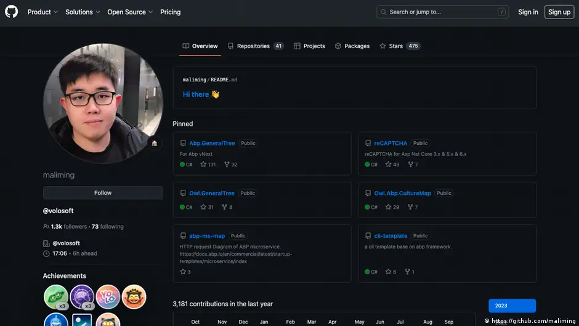The width and height of the screenshot is (579, 326).
Task: Open the abp-ms-map repository link
Action: pos(207,236)
